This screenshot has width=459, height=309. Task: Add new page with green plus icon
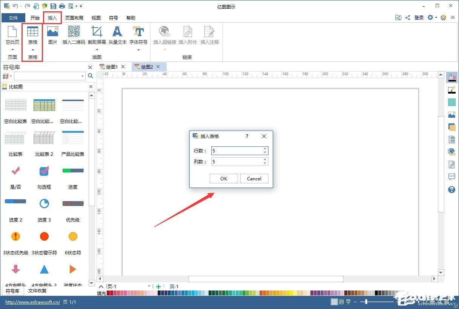click(x=158, y=287)
